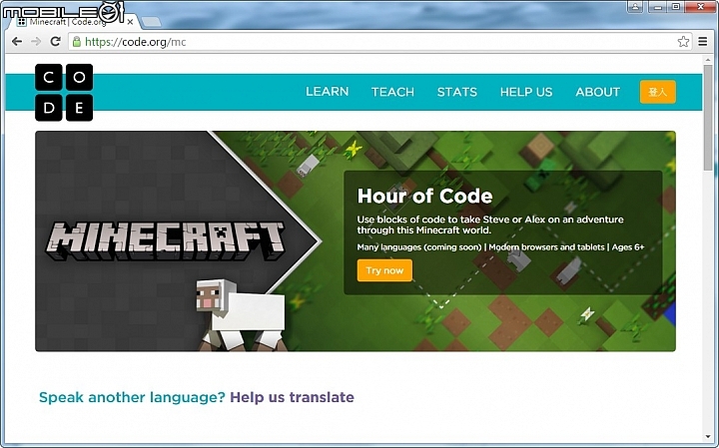Screen dimensions: 719x448
Task: Click the Chrome user profile icon
Action: [x=635, y=6]
